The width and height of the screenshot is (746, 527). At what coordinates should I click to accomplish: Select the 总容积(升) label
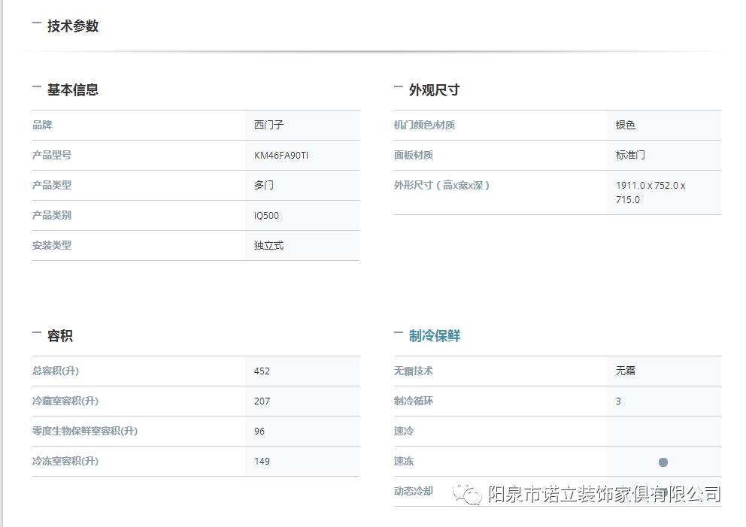point(56,371)
